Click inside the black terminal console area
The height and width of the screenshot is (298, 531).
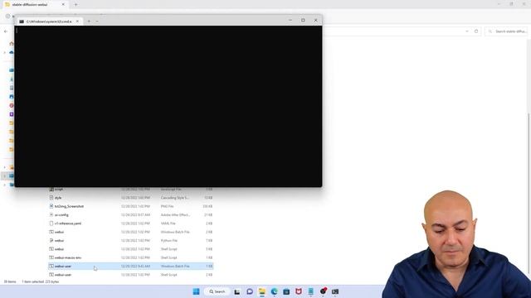(168, 106)
